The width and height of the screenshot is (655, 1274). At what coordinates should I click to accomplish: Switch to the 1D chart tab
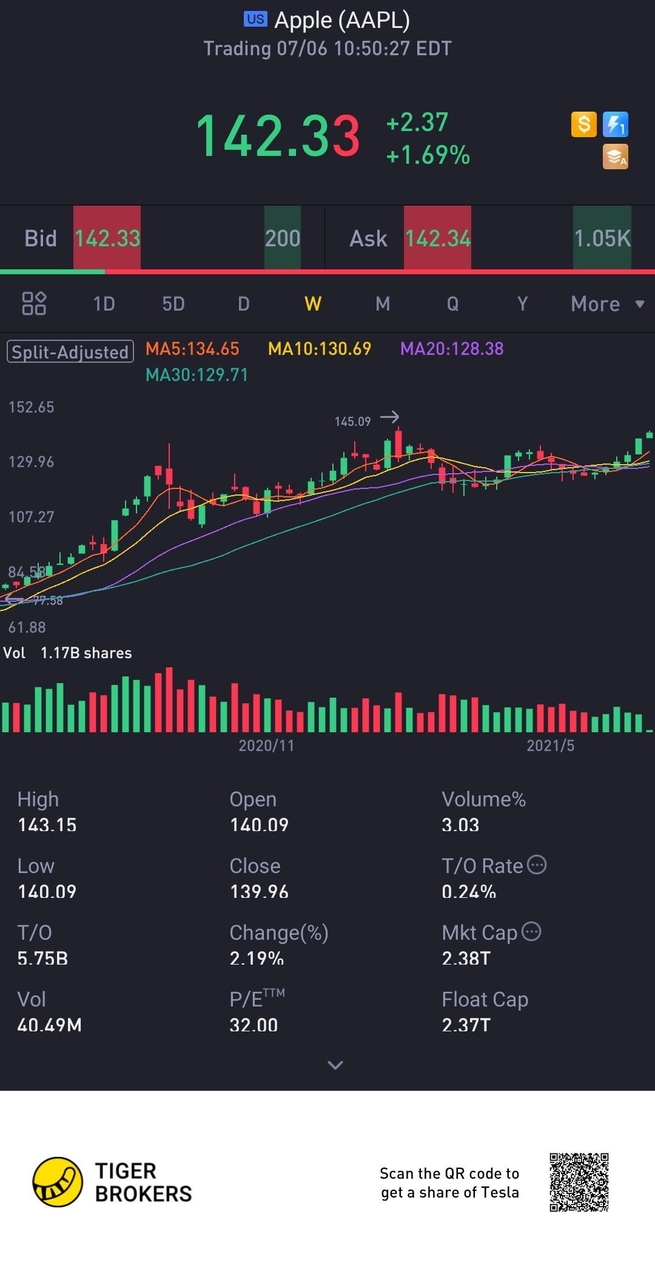104,303
